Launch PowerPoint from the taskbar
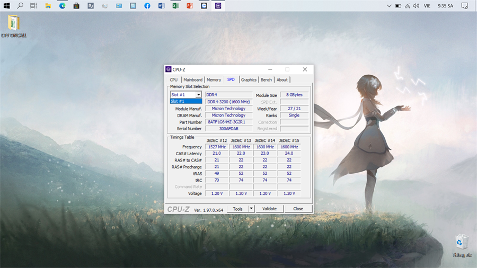This screenshot has width=477, height=268. pos(190,6)
